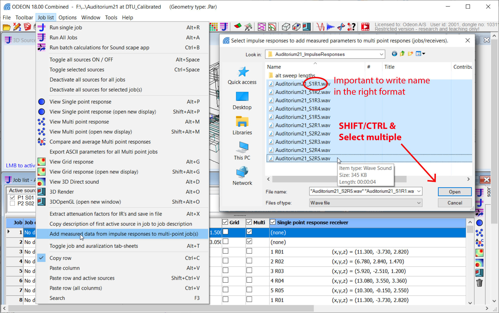Click the ABC compare responses side toolbar icon
This screenshot has width=499, height=313.
click(x=479, y=243)
